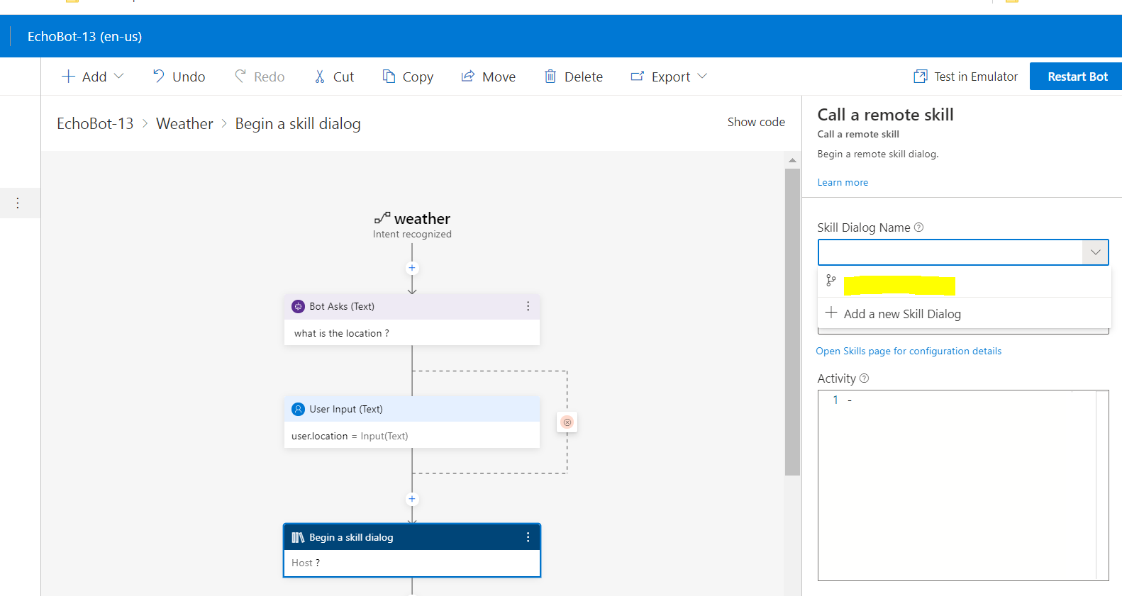The width and height of the screenshot is (1122, 596).
Task: Select Begin a skill dialog breadcrumb
Action: [298, 123]
